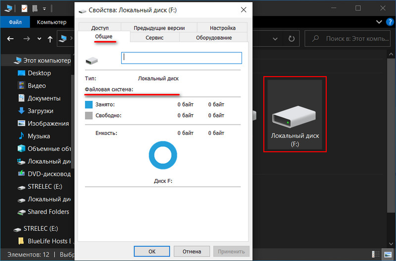Click the Shared Folders network drive icon
396x261 pixels.
pyautogui.click(x=21, y=212)
